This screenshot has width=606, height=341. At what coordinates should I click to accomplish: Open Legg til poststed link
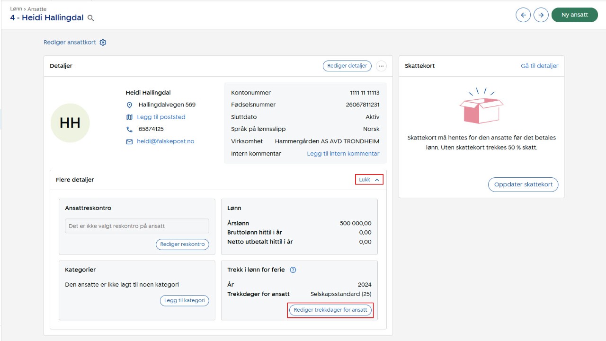pos(161,117)
